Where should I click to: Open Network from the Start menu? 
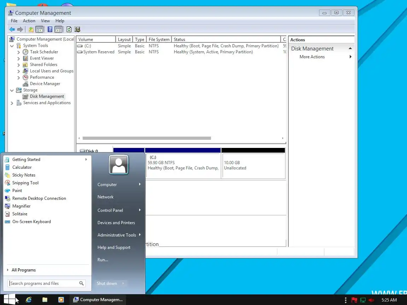pos(105,197)
